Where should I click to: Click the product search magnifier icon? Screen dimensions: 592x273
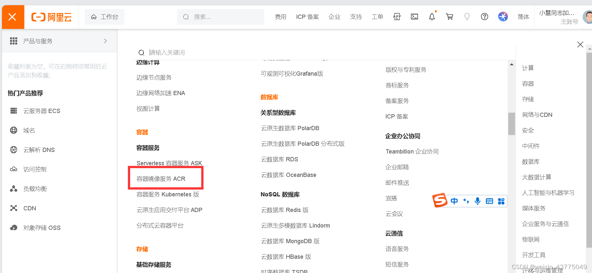click(x=141, y=53)
